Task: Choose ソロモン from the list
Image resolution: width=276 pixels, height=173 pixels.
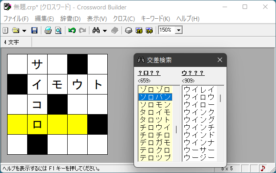Action: (x=155, y=105)
